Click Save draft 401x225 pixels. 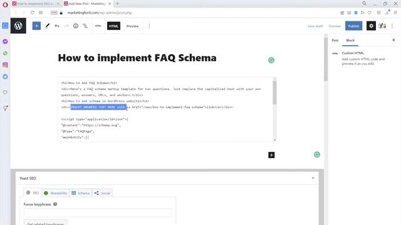tap(315, 26)
